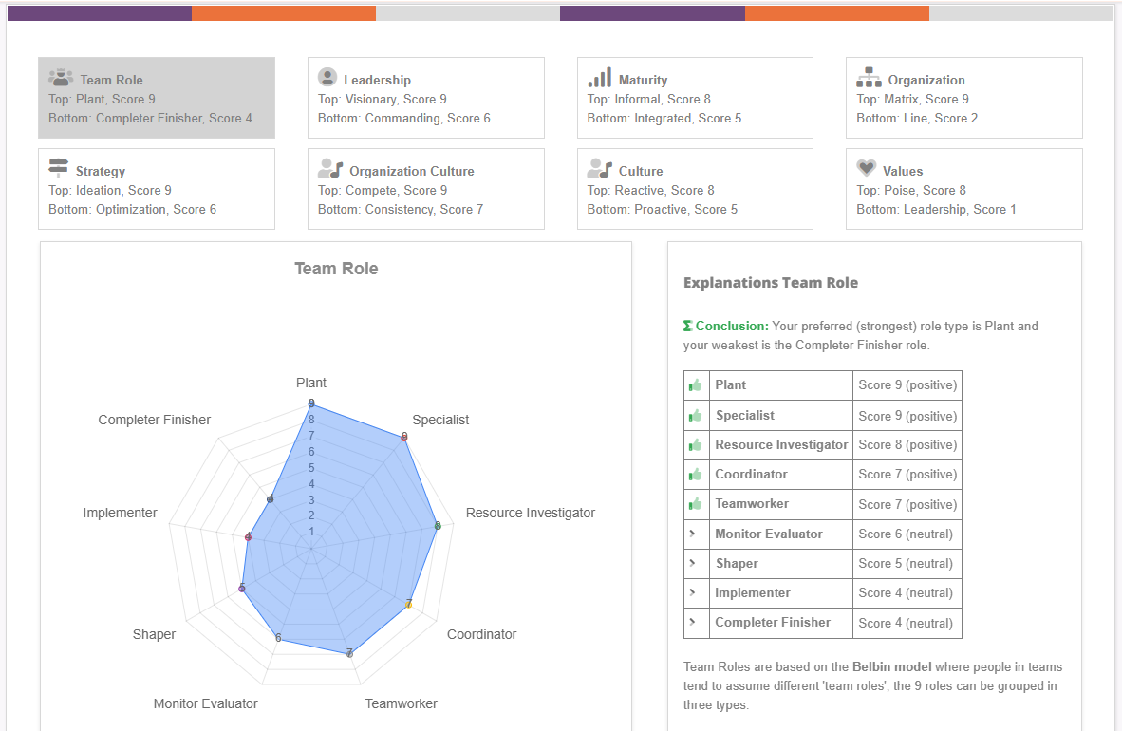Click the second orange progress bar segment
The image size is (1122, 731).
[x=836, y=13]
